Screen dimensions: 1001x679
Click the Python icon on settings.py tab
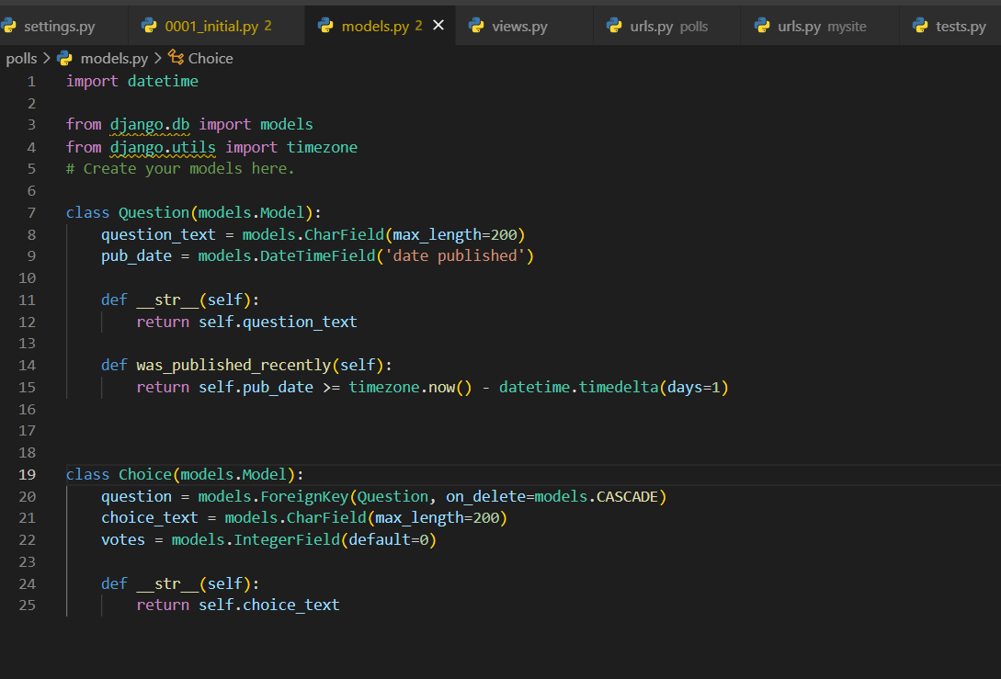(x=8, y=26)
